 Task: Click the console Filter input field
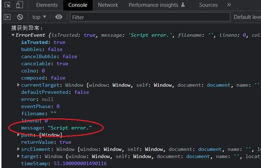click(x=149, y=17)
